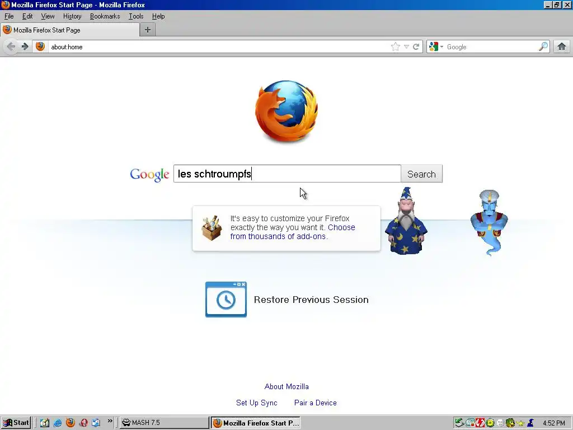Click the forward navigation arrow
This screenshot has width=573, height=430.
[25, 47]
